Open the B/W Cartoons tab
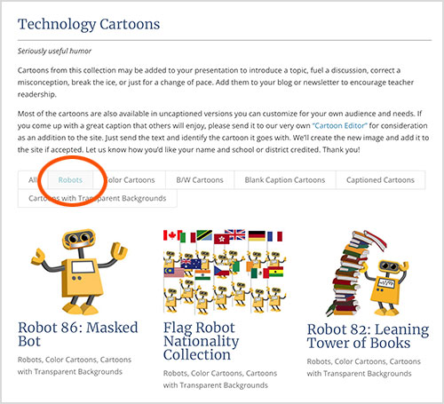This screenshot has height=404, width=444. [200, 180]
